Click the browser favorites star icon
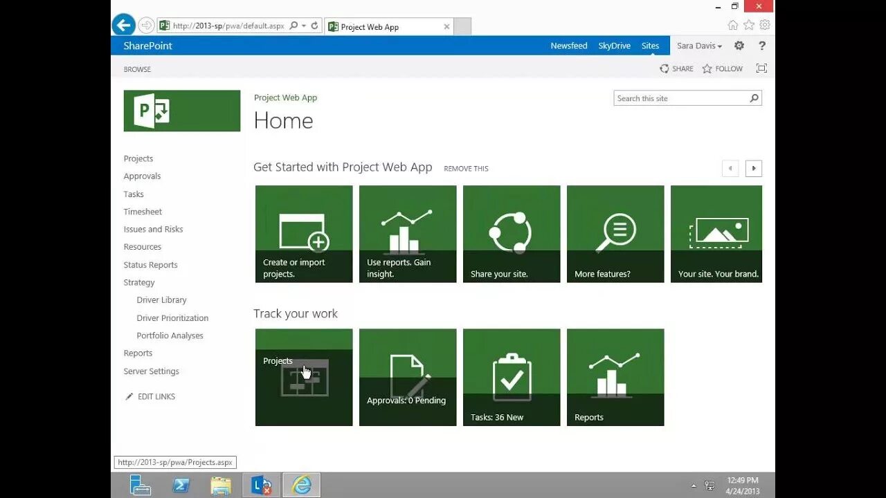The image size is (886, 498). pos(748,25)
